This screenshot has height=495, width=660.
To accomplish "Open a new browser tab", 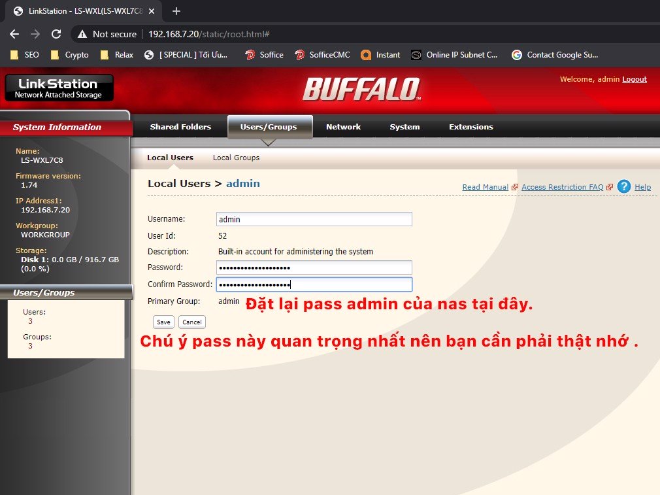I will click(x=176, y=11).
